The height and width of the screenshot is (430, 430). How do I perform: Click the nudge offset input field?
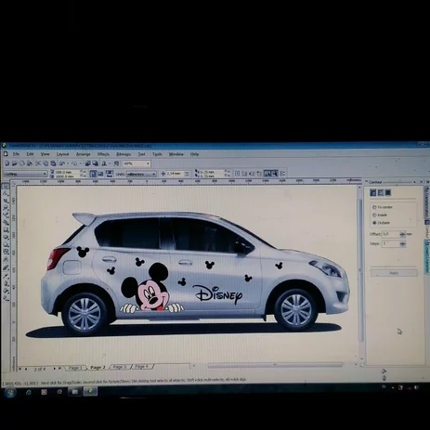click(175, 174)
